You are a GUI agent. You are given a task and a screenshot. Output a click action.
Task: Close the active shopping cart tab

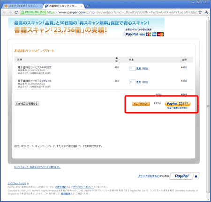point(81,6)
